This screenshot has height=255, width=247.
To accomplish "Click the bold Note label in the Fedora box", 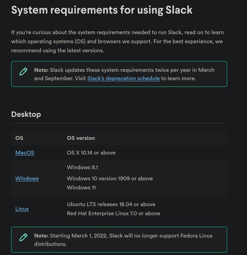I will 41,236.
